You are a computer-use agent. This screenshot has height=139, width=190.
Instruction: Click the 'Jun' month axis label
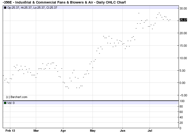[x=122, y=131]
